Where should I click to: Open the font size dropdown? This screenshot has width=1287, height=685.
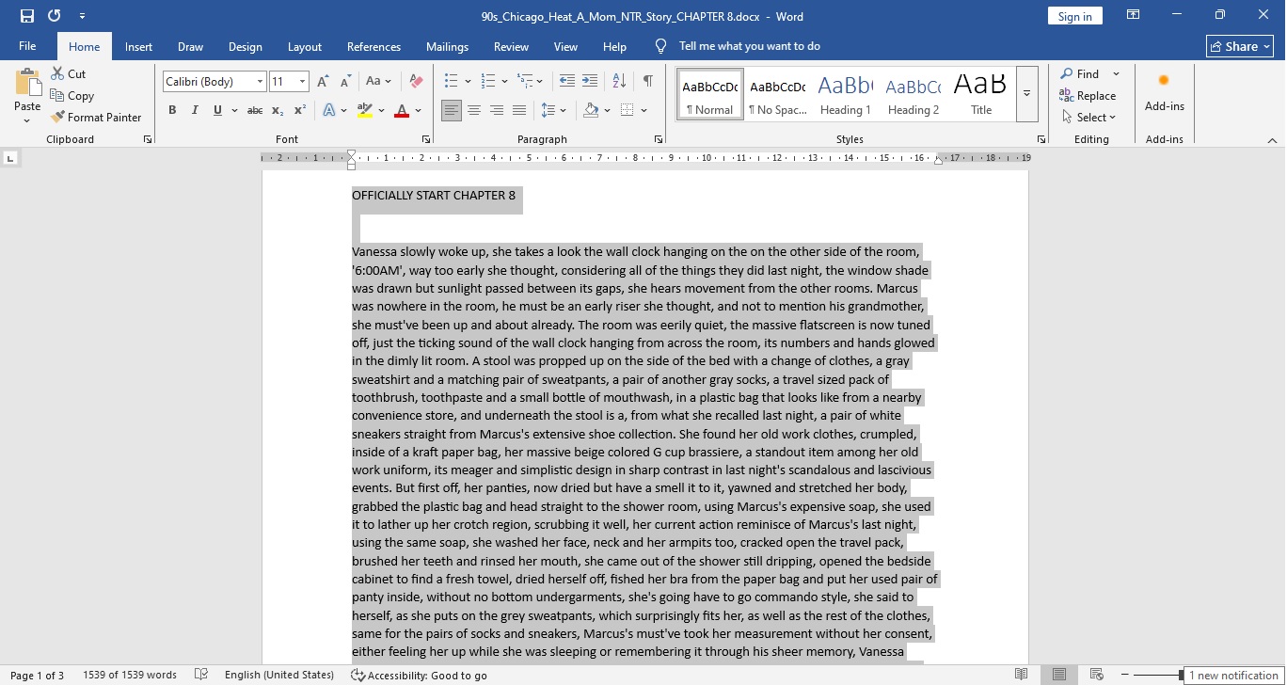coord(302,82)
